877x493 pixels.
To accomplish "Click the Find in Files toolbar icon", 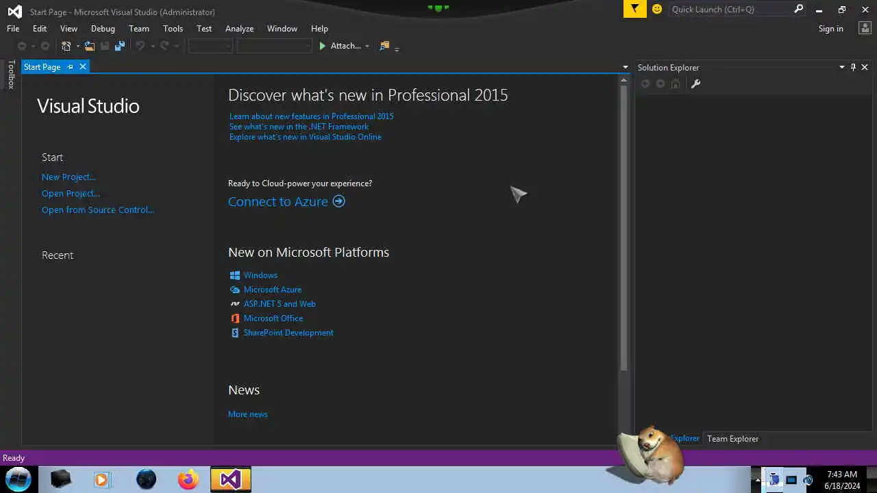I will [384, 46].
